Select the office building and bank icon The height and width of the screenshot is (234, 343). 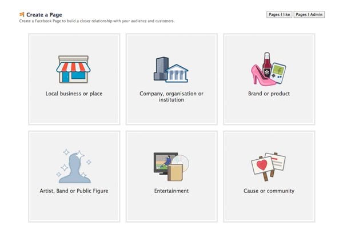tap(170, 70)
